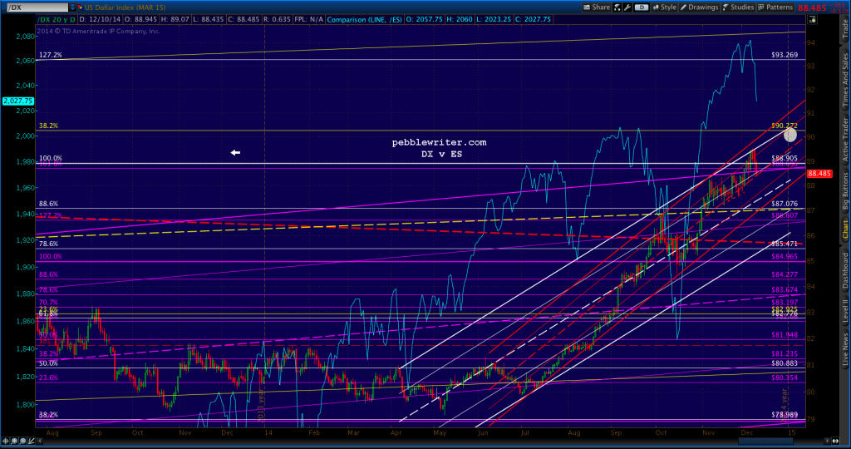This screenshot has height=449, width=851.
Task: Click the /DX symbol input field
Action: tap(37, 7)
